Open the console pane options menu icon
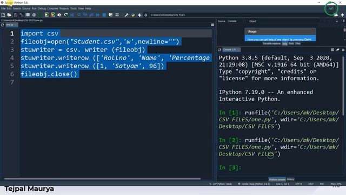Screen dimensions: 346x195 [x=343, y=50]
